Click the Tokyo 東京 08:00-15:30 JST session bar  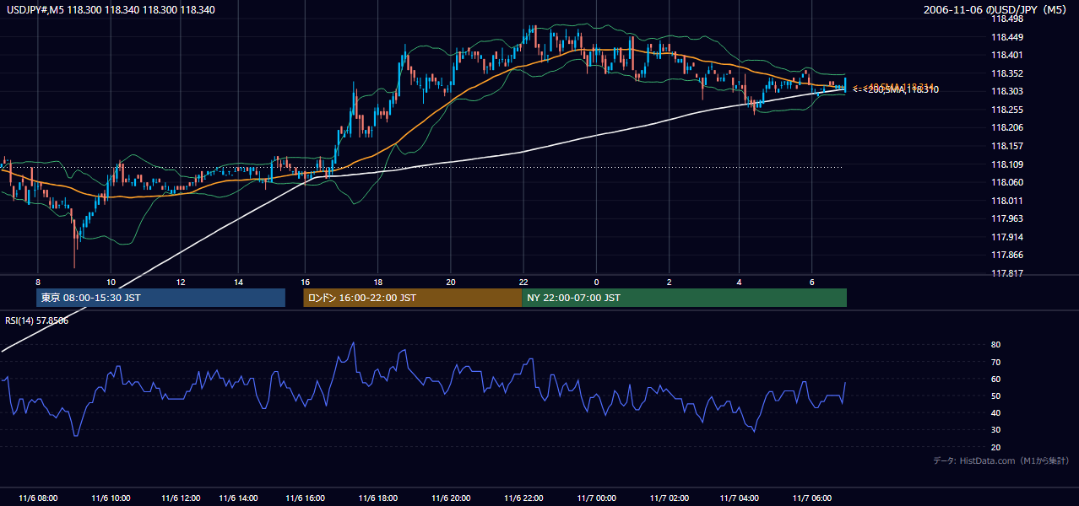coord(160,298)
